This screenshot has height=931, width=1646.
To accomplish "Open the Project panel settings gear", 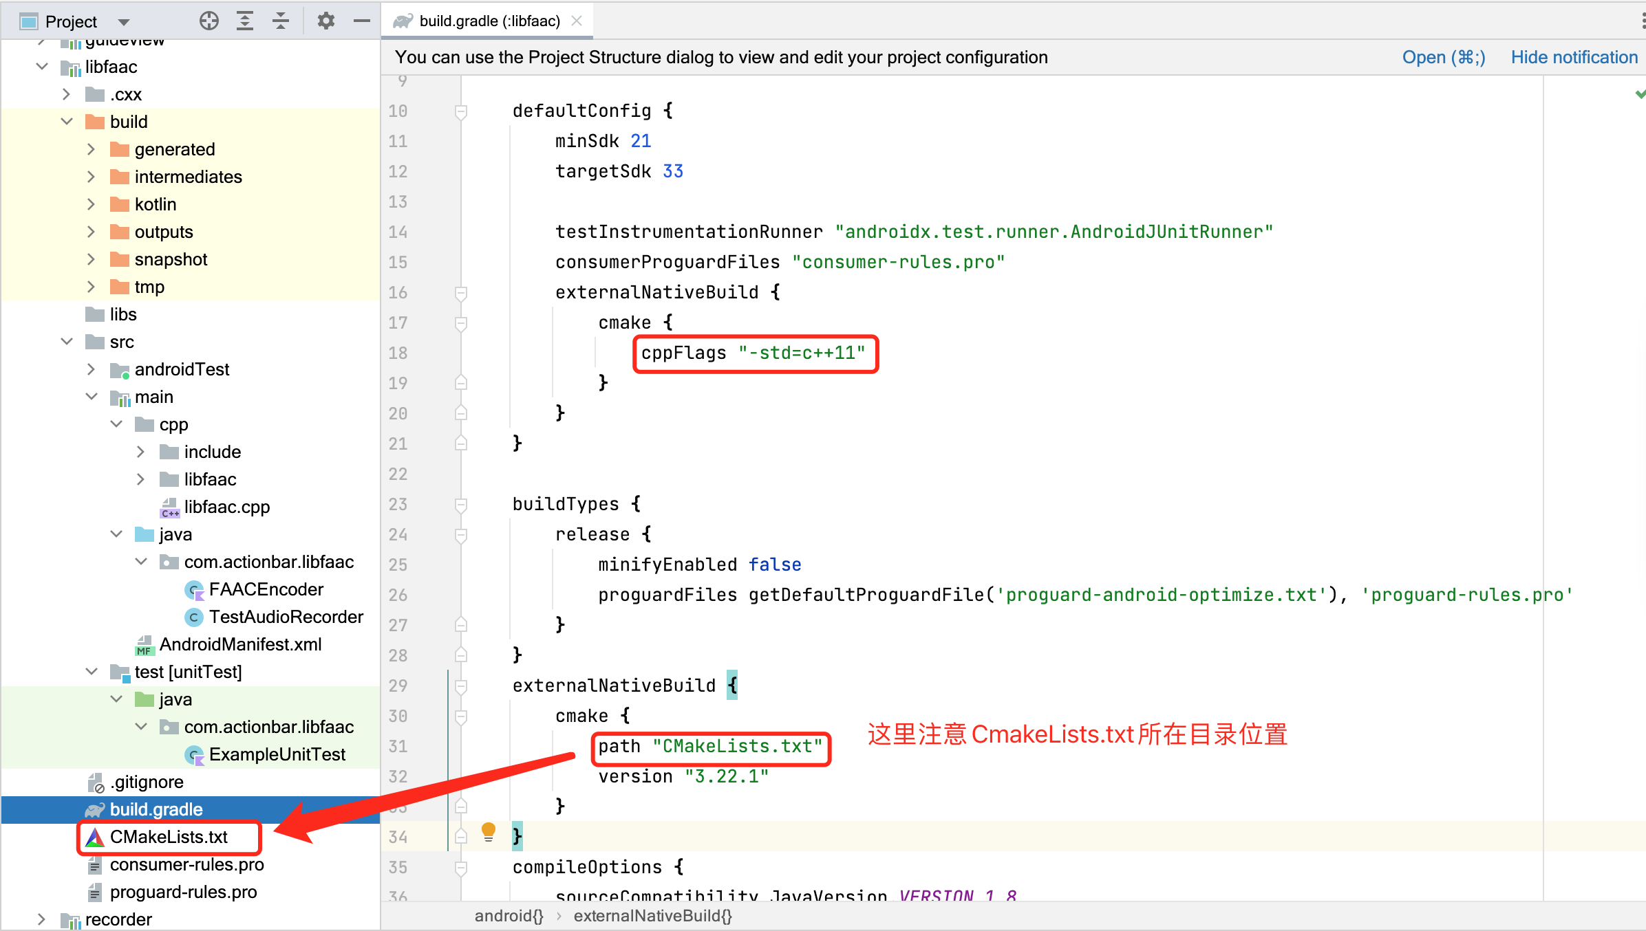I will click(x=325, y=21).
